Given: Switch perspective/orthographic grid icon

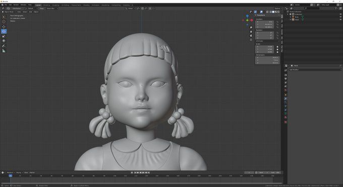Looking at the screenshot, I should [251, 40].
